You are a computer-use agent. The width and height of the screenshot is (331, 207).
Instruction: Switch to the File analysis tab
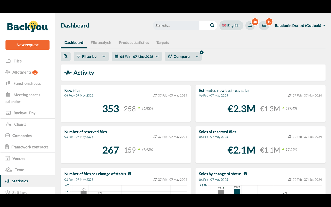click(x=101, y=43)
